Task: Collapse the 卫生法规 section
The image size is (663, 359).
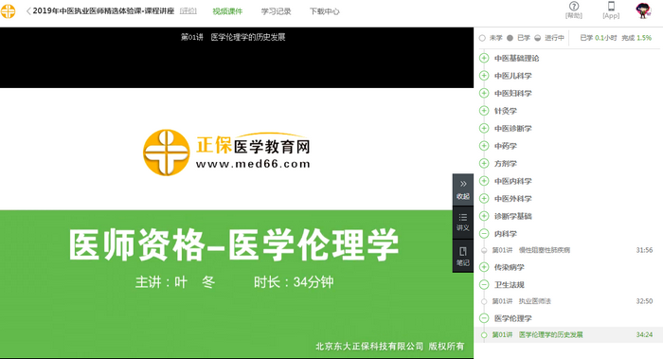Action: pyautogui.click(x=484, y=284)
